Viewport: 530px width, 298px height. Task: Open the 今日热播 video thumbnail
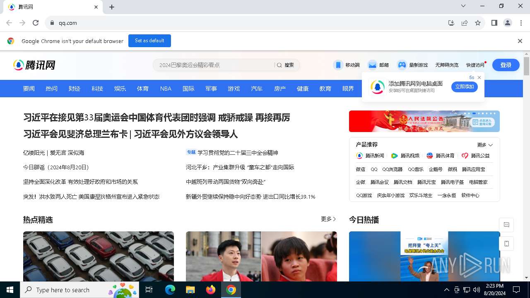[x=424, y=256]
